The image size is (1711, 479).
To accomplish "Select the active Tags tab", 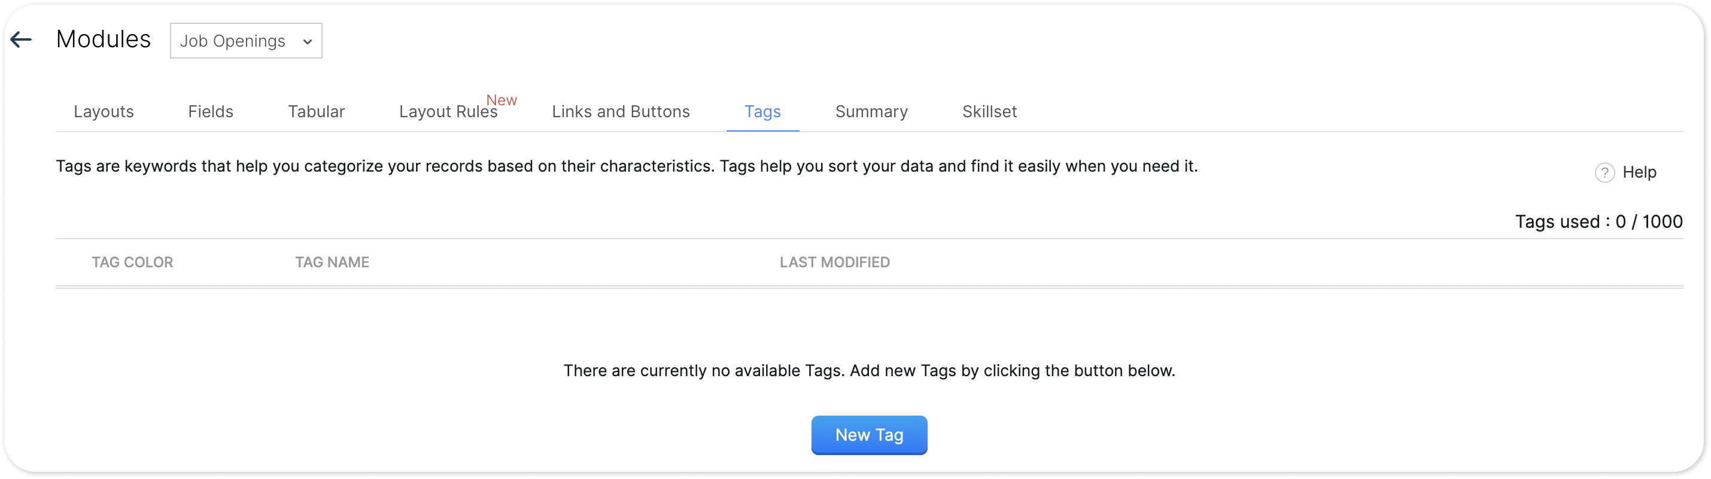I will pos(762,111).
